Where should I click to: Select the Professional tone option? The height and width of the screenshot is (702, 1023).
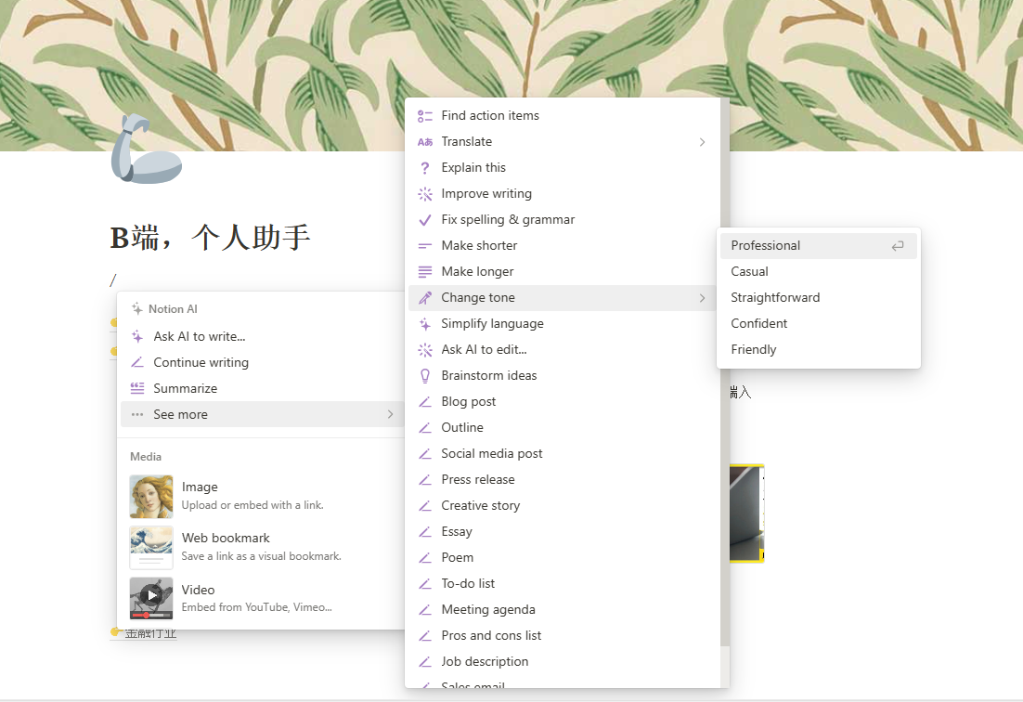[766, 246]
